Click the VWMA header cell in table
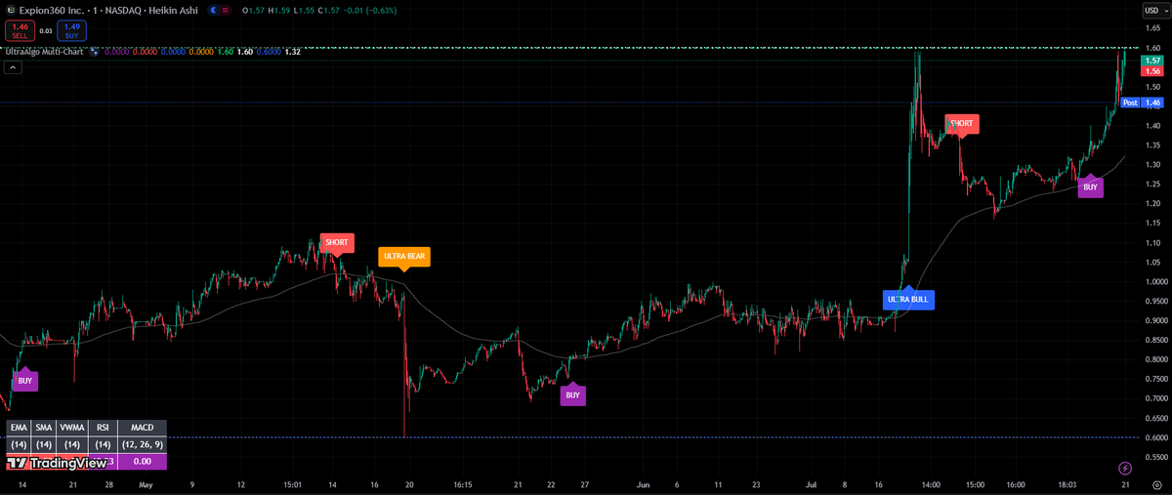 (x=72, y=428)
